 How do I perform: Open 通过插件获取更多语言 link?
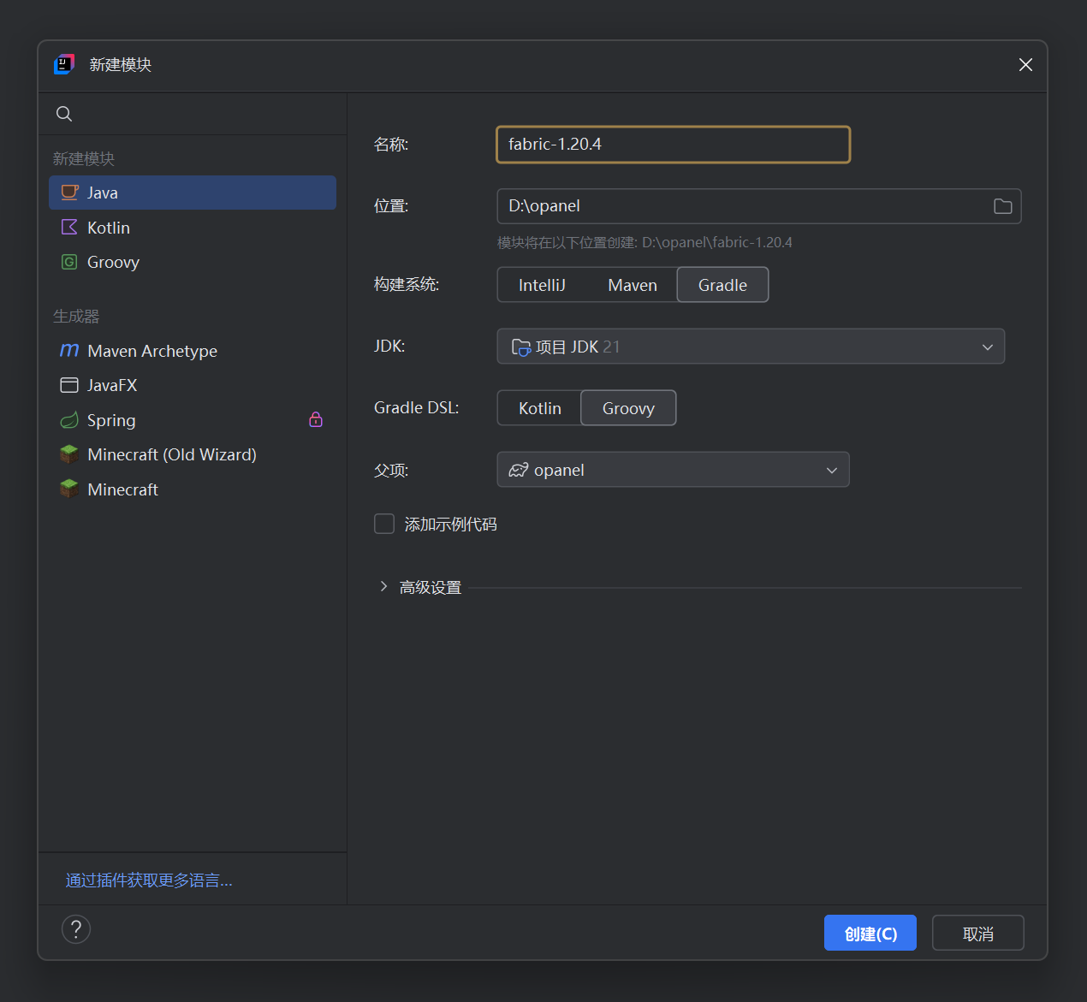(x=149, y=880)
